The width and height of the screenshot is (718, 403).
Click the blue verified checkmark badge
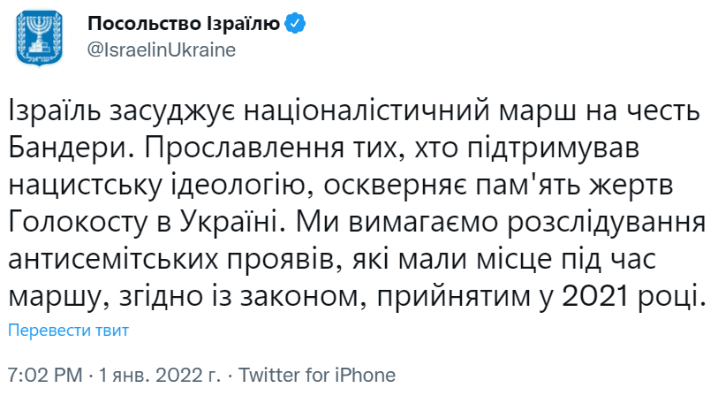click(x=296, y=25)
